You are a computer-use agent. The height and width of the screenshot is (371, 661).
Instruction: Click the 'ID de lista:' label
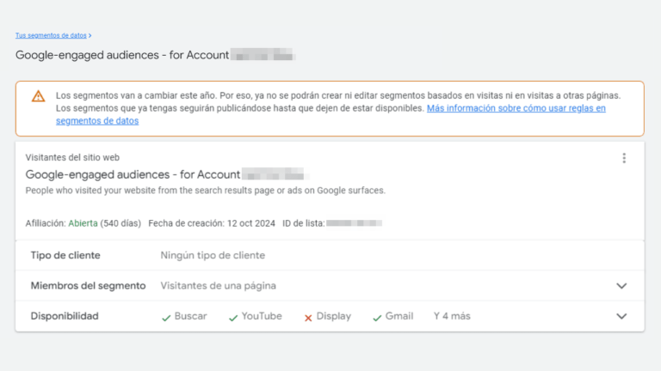point(304,223)
